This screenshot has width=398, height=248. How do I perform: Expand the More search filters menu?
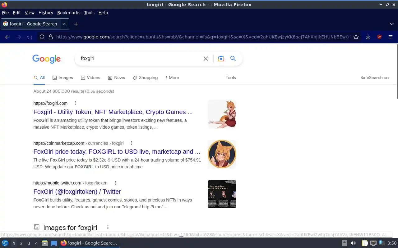(x=172, y=78)
